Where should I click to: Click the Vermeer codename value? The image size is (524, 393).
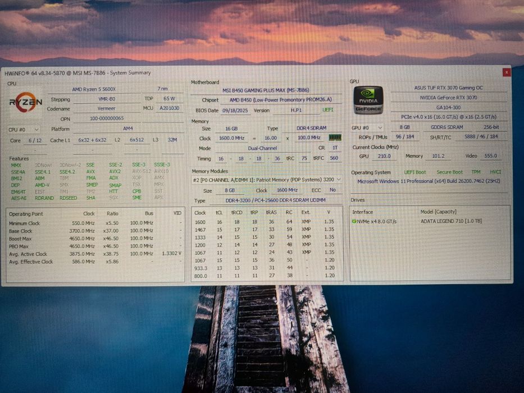click(107, 108)
